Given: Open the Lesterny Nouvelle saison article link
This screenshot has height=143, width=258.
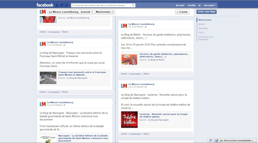Looking at the screenshot, I should tap(164, 115).
